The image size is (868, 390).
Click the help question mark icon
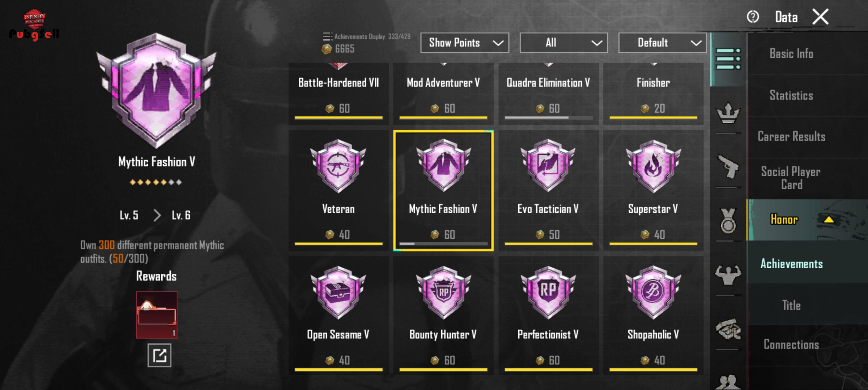click(x=753, y=17)
